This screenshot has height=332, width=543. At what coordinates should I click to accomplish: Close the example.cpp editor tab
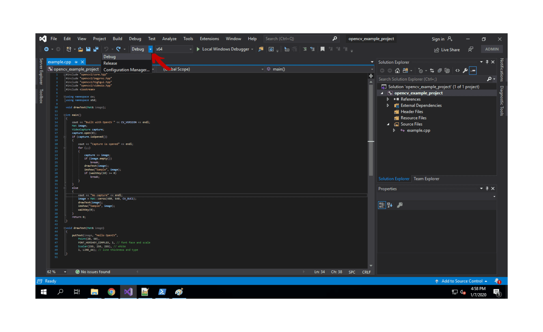82,62
